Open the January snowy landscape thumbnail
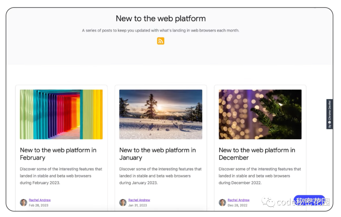341x217 pixels. [x=161, y=114]
